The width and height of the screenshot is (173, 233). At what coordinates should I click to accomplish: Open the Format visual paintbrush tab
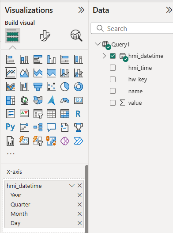point(45,36)
